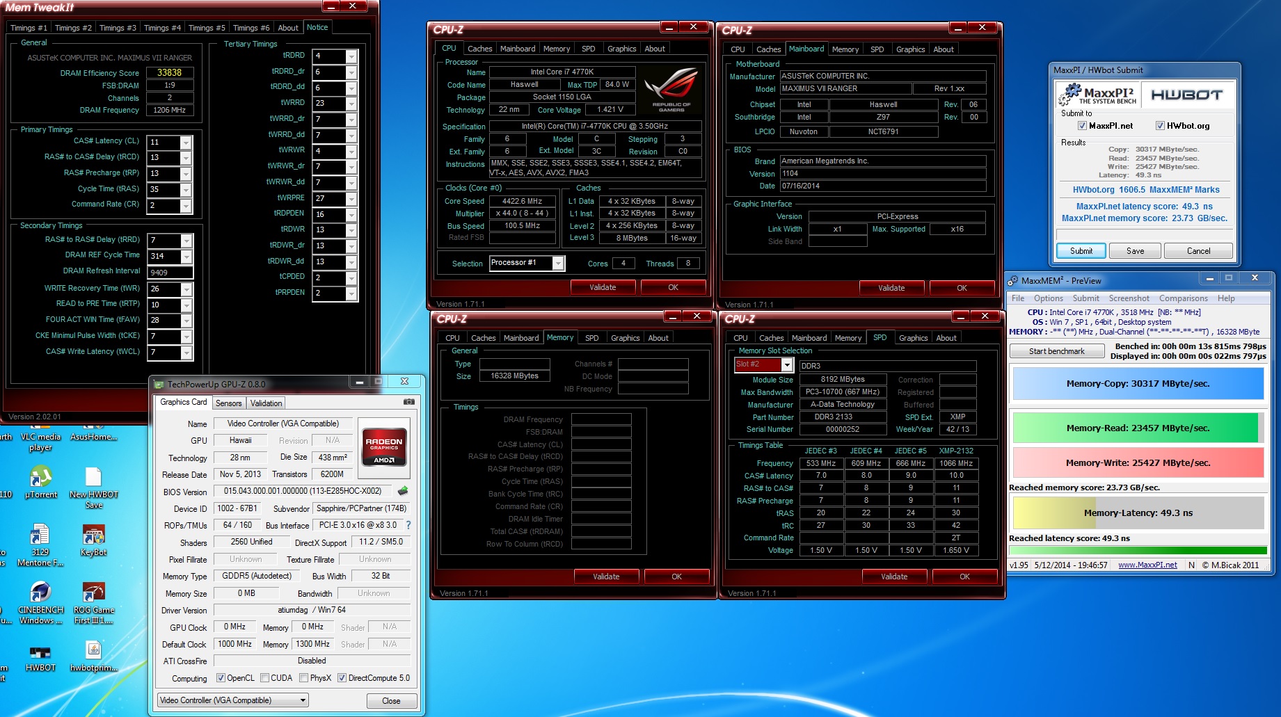Image resolution: width=1281 pixels, height=717 pixels.
Task: Click the Radeon Graphics logo in GPU-Z
Action: pos(384,447)
